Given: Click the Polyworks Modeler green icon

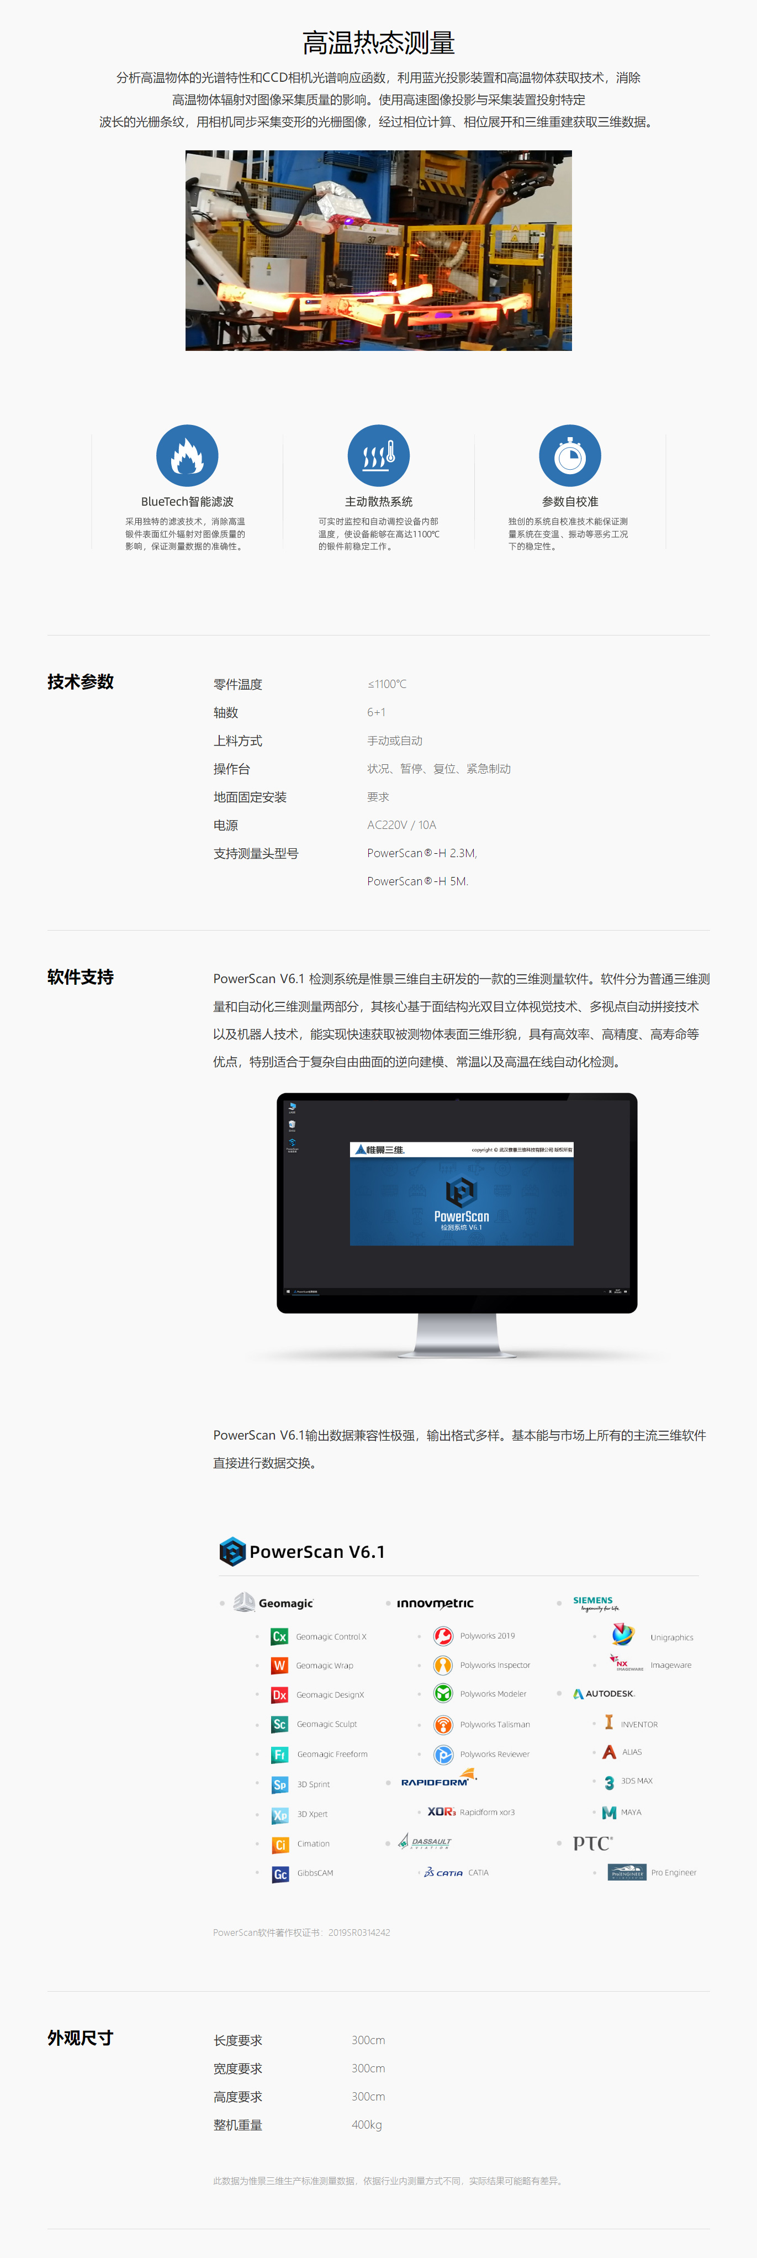Looking at the screenshot, I should click(x=443, y=1694).
